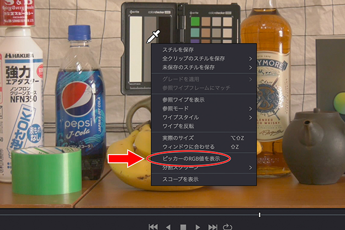Open ワイプスタイル menu entry
Screen dimensions: 345x230
(x=204, y=117)
